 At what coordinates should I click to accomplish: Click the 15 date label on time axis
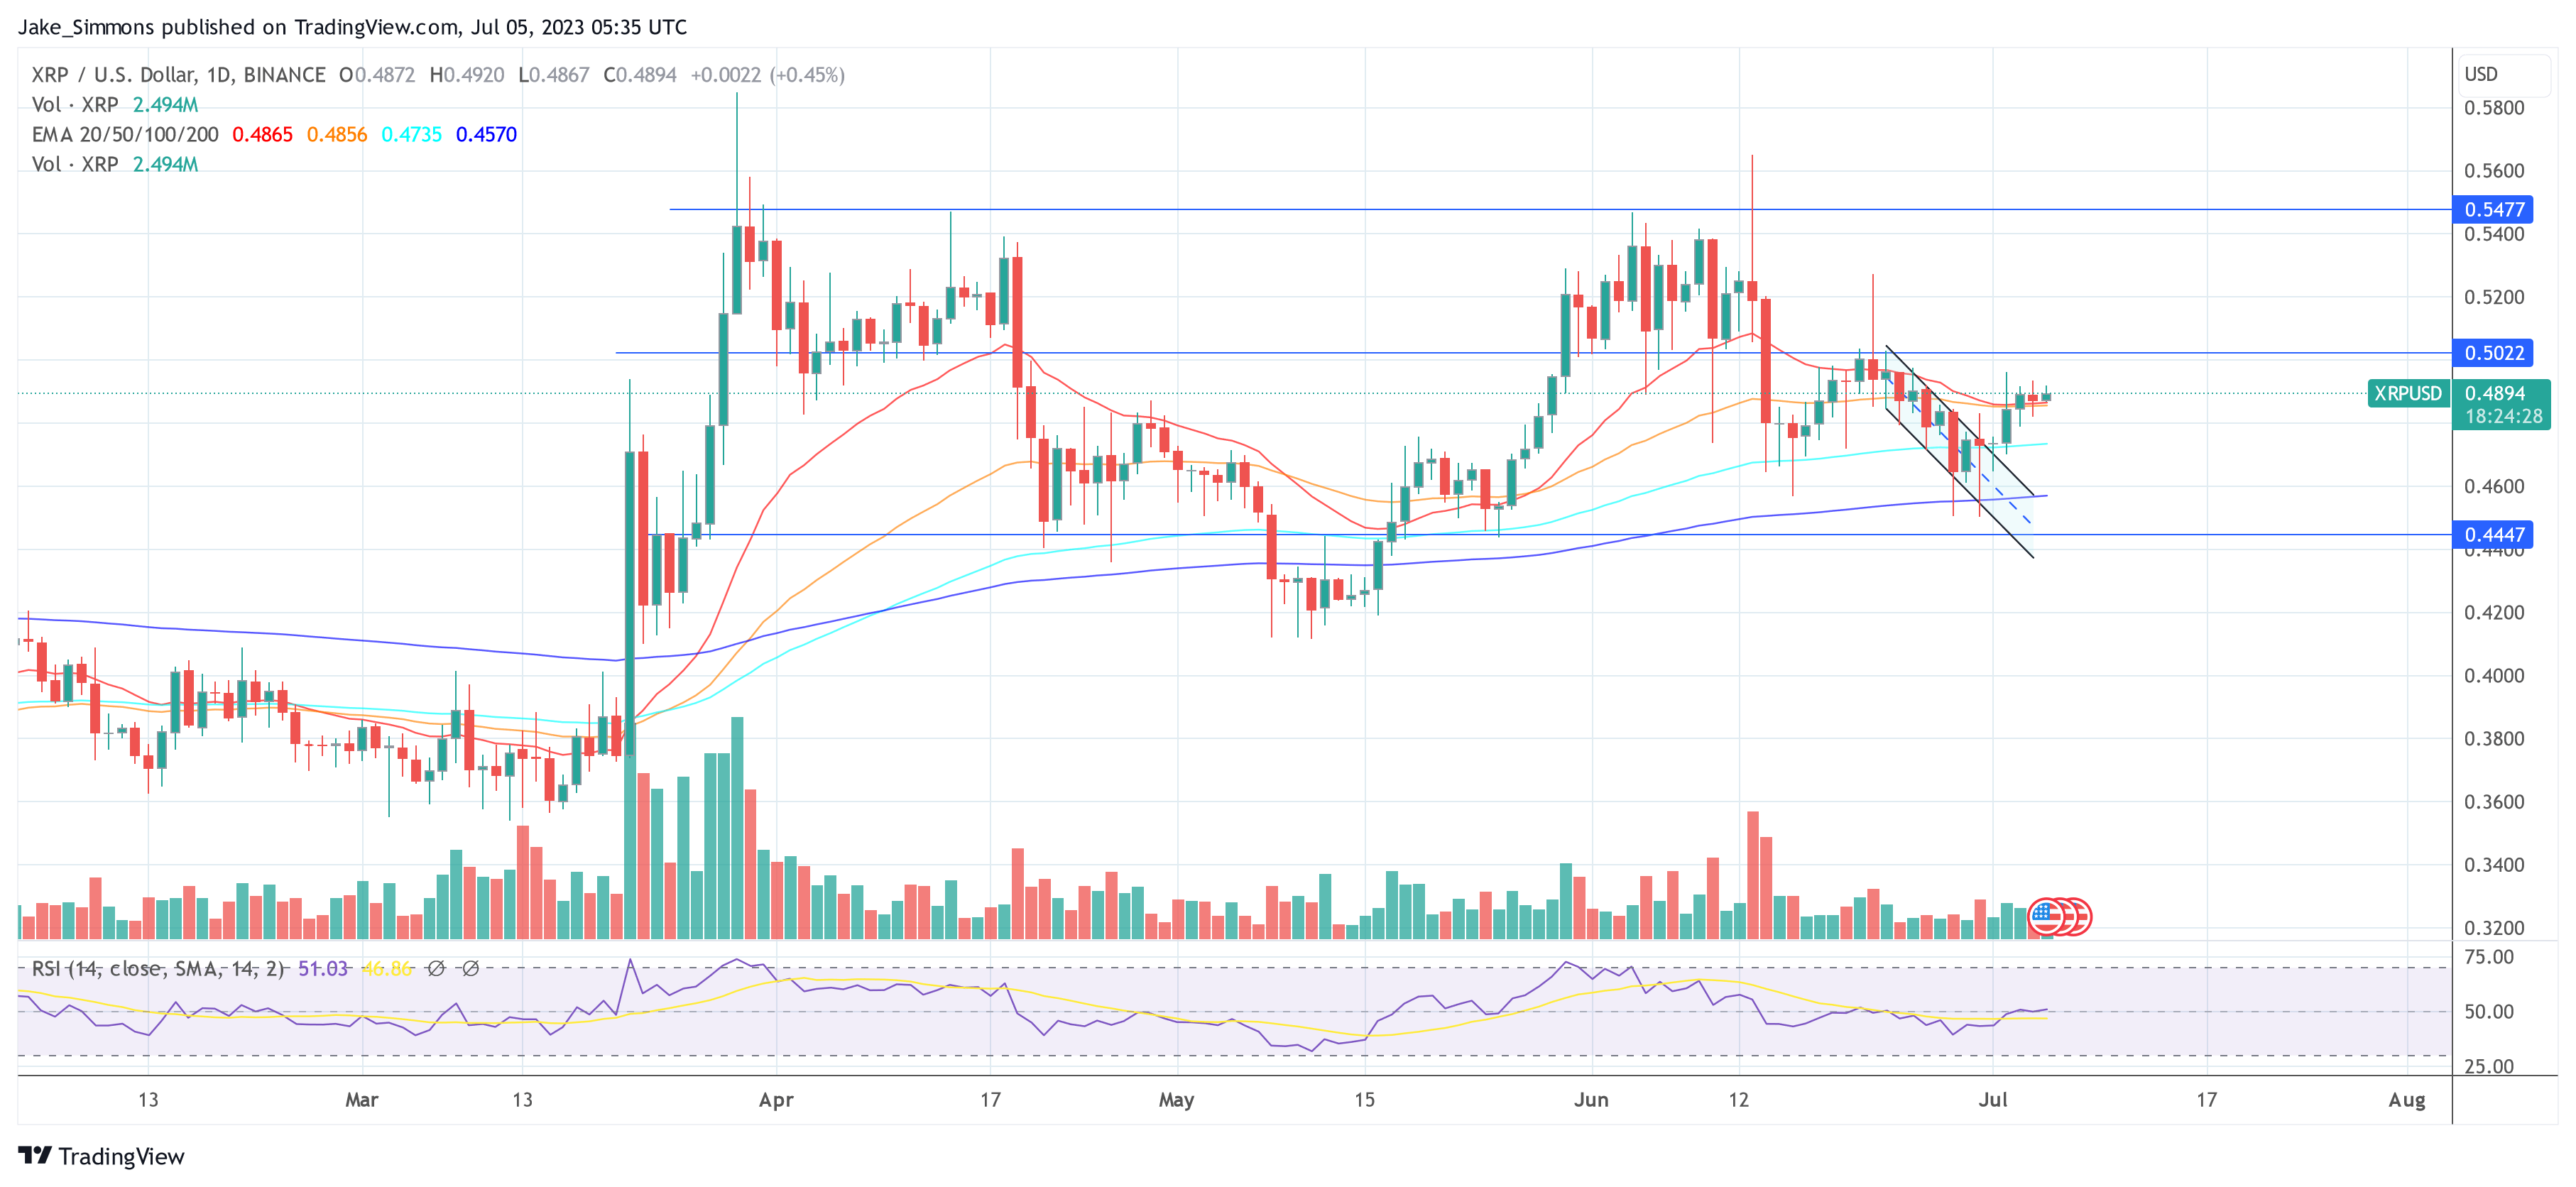(1364, 1100)
